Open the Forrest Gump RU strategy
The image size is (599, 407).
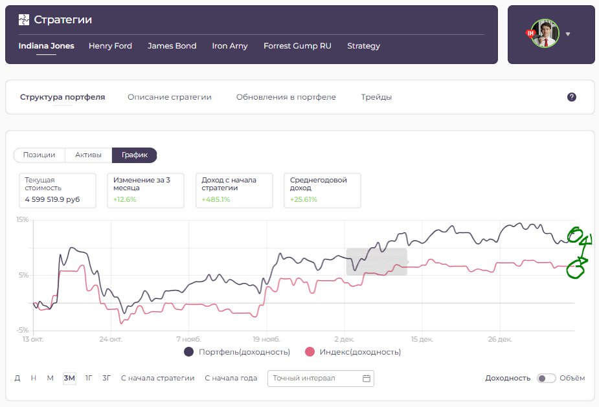click(297, 46)
